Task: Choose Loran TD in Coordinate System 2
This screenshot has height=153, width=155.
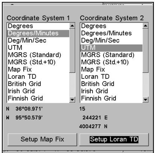Action: pyautogui.click(x=111, y=77)
